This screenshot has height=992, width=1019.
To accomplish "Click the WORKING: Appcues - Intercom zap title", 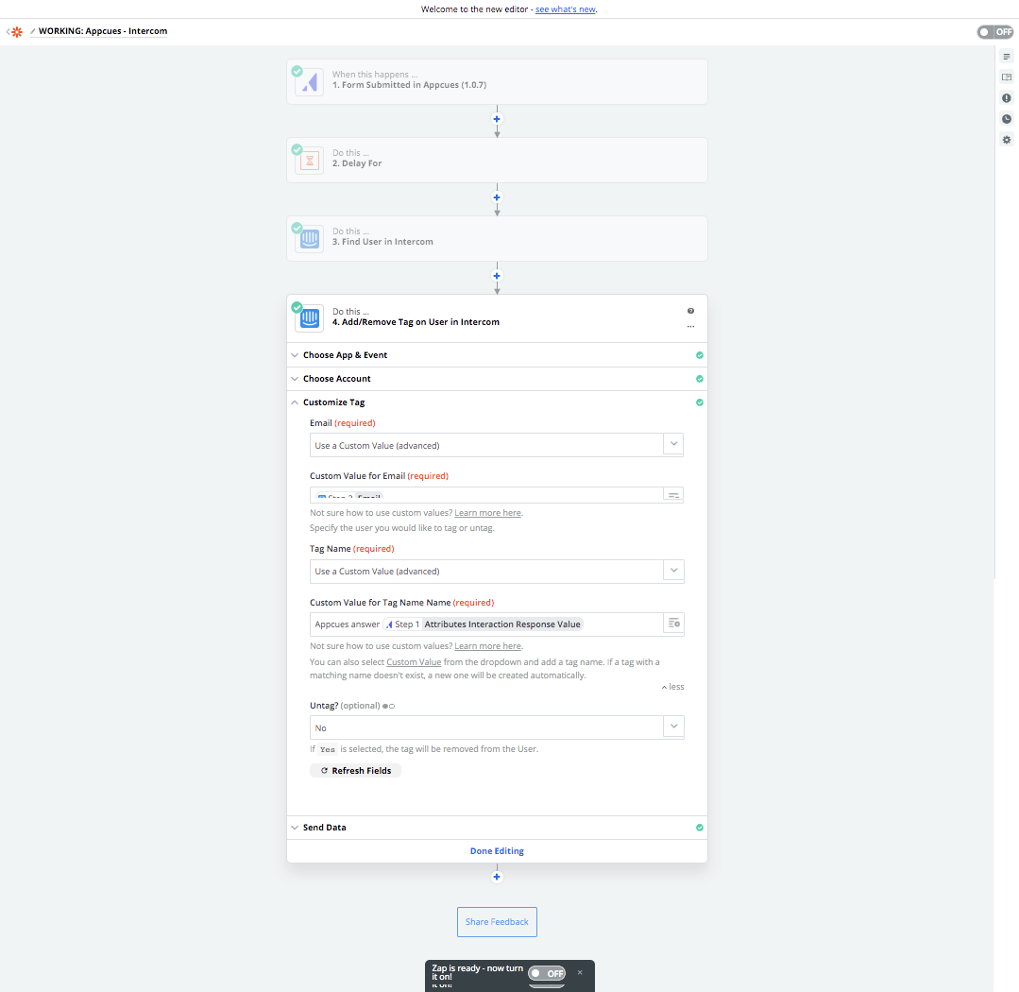I will 103,31.
